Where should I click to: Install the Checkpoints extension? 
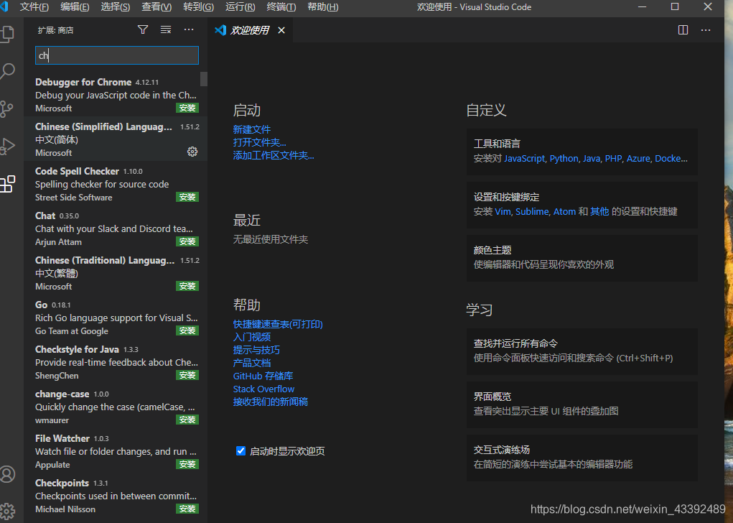coord(187,509)
